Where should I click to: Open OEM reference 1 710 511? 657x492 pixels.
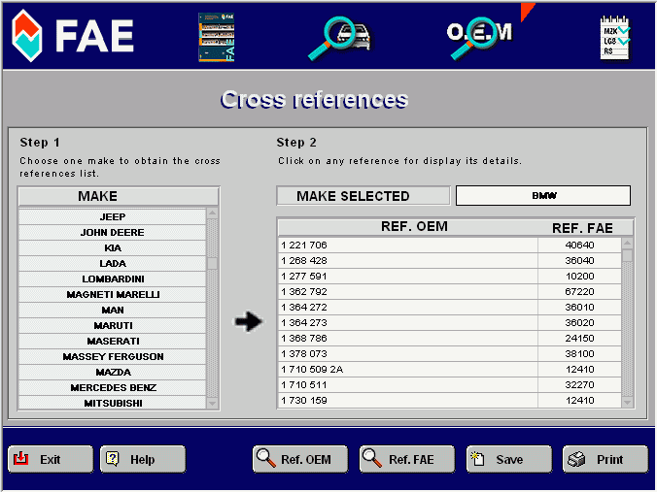pyautogui.click(x=407, y=384)
